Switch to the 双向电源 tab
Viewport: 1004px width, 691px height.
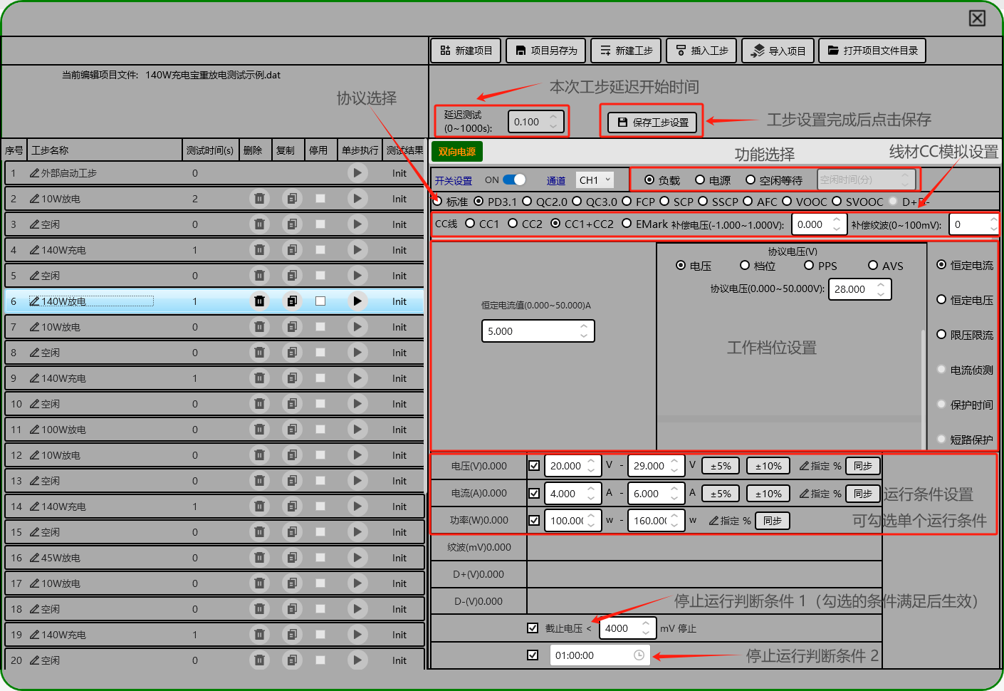coord(457,152)
